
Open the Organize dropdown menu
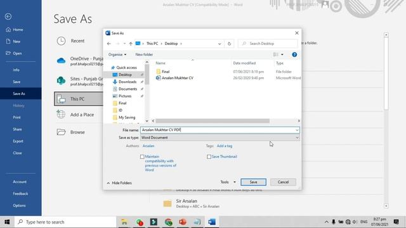pos(117,54)
